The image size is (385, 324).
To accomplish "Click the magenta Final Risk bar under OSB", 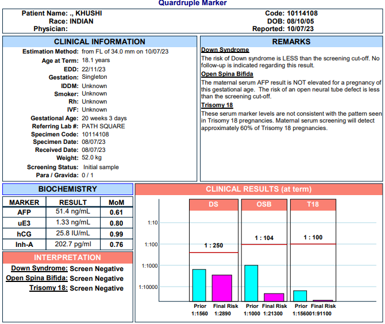I will [x=274, y=297].
